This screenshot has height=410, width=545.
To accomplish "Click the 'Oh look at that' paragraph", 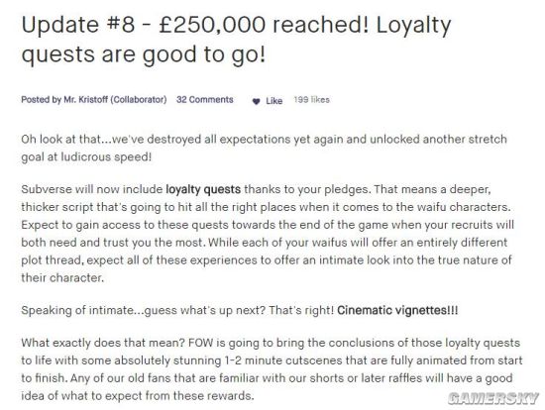I will click(x=265, y=148).
